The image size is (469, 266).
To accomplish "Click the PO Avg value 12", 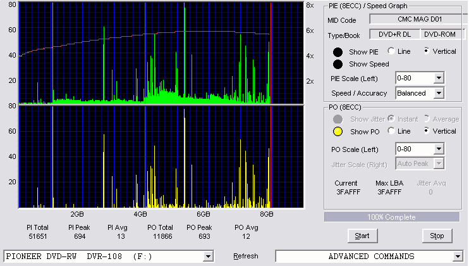I will tap(246, 237).
